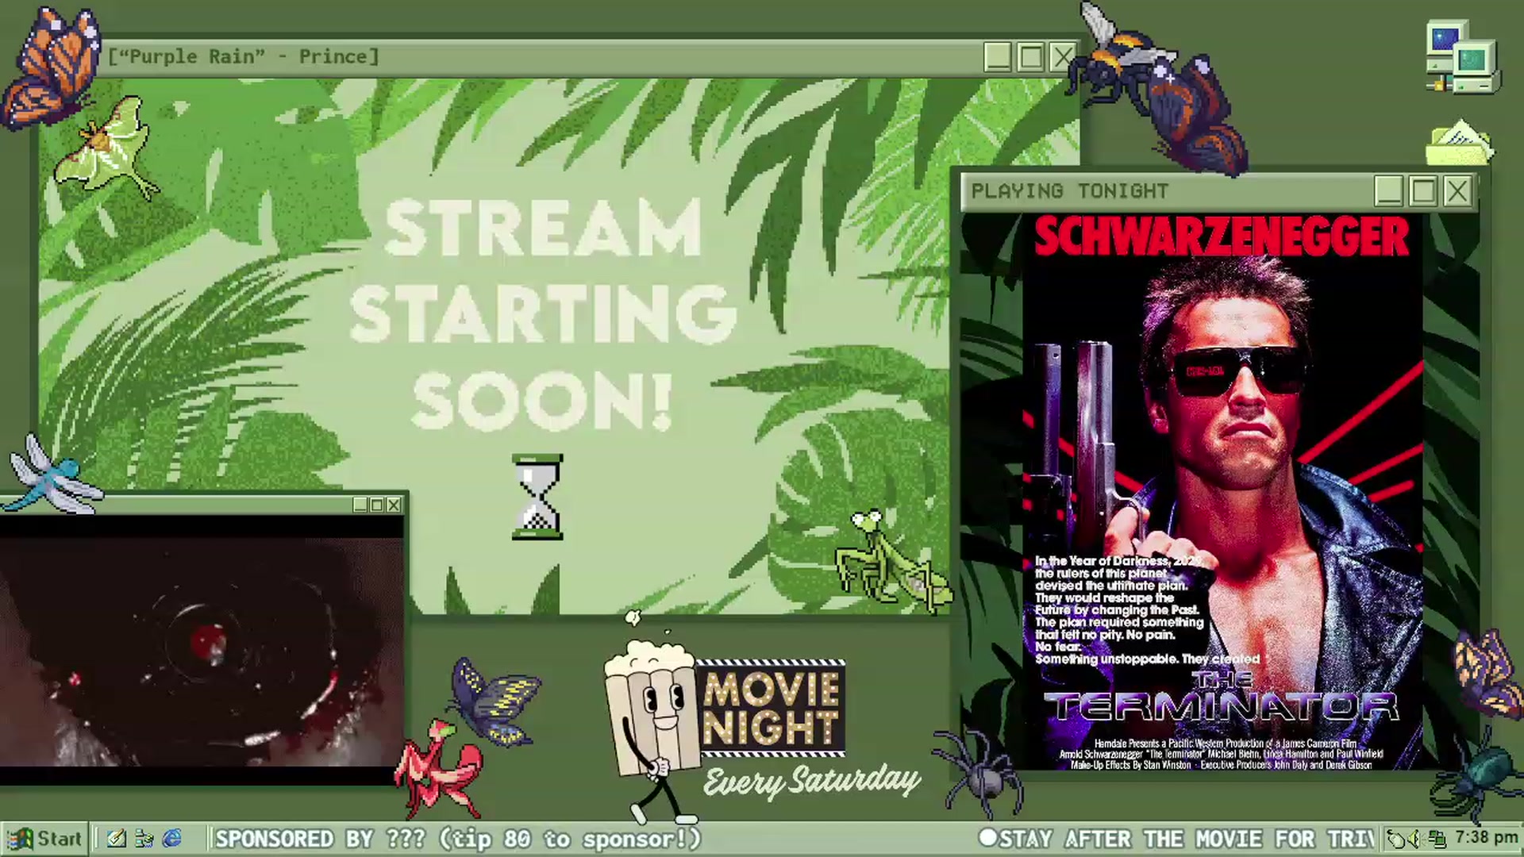Minimize the Purple Rain window
Screen dimensions: 1524x857
998,57
